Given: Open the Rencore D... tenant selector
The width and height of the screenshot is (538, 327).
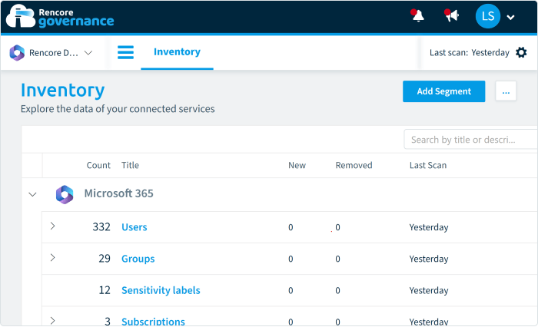Looking at the screenshot, I should [51, 53].
